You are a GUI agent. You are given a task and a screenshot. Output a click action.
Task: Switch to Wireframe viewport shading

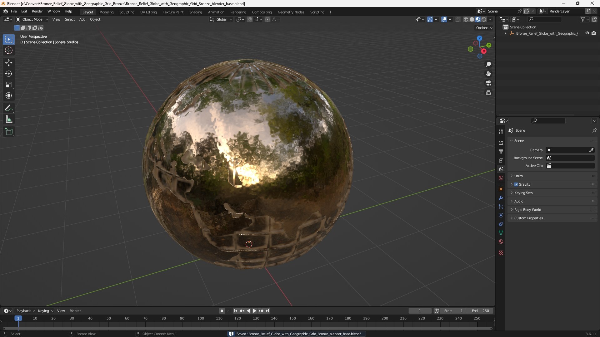pyautogui.click(x=466, y=19)
